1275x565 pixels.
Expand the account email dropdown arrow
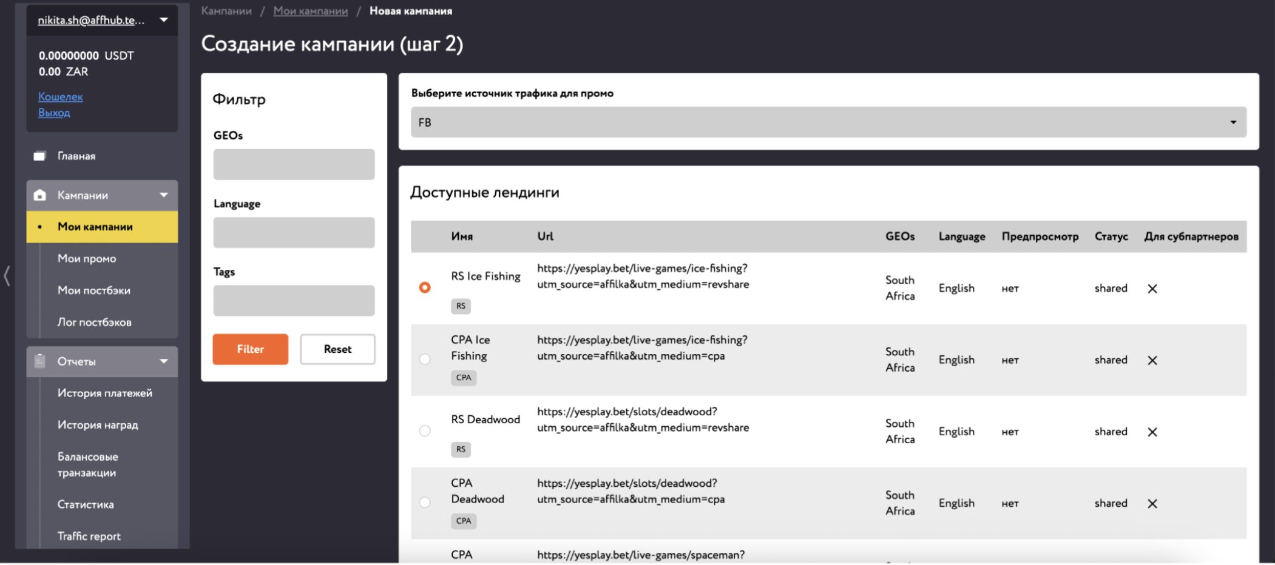click(164, 20)
